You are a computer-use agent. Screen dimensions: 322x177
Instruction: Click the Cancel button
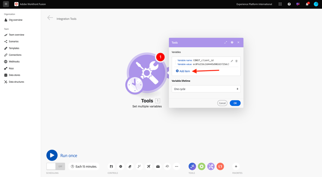[x=222, y=103]
